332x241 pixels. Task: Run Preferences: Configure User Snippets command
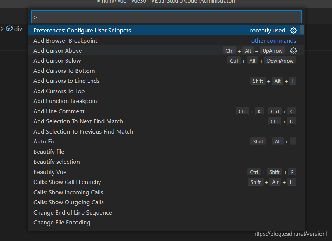pos(166,31)
